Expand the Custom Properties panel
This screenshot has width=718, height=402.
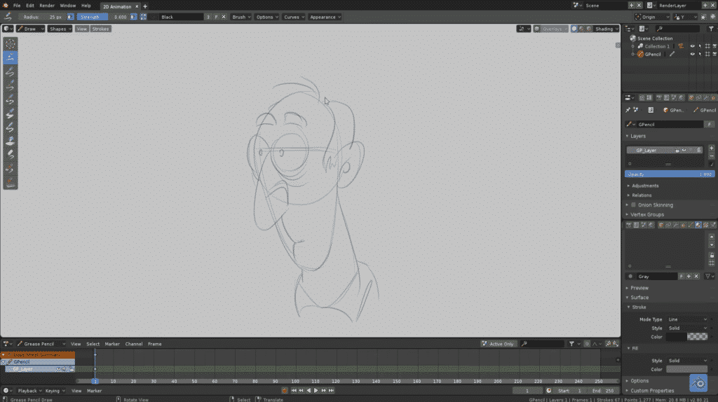(651, 391)
